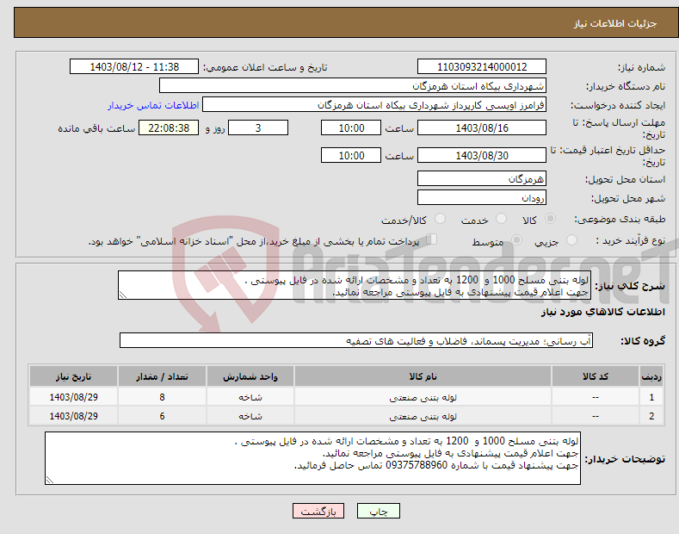The image size is (679, 534).
Task: Click the buyer notes textarea
Action: [312, 458]
